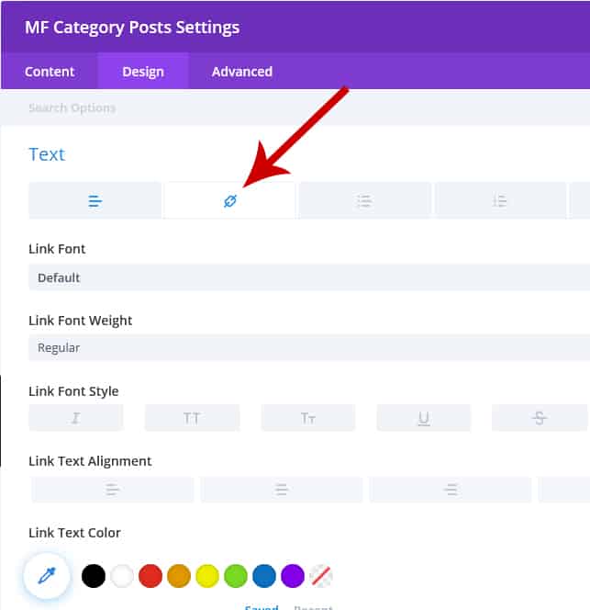
Task: Select the paragraph text settings tab icon
Action: click(95, 201)
